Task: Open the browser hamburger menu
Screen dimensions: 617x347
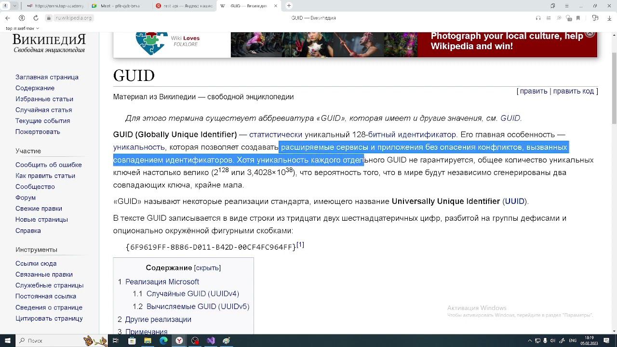Action: point(567,6)
